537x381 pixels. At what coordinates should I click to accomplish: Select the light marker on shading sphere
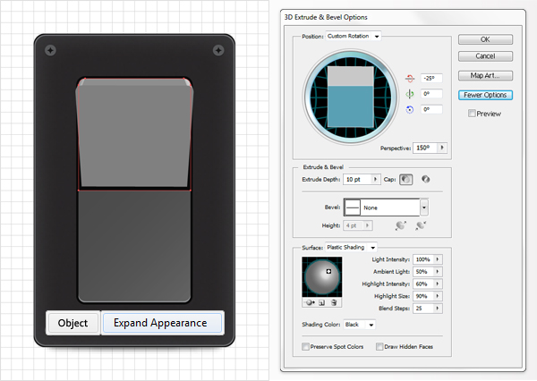pyautogui.click(x=328, y=271)
